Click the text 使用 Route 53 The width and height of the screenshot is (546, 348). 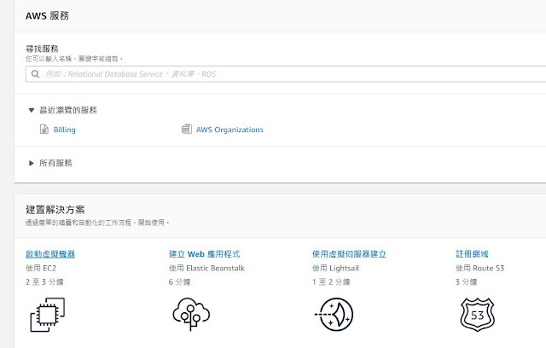pyautogui.click(x=479, y=269)
